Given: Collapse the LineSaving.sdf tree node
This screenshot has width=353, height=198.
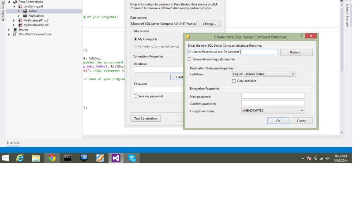Looking at the screenshot, I should 14,7.
